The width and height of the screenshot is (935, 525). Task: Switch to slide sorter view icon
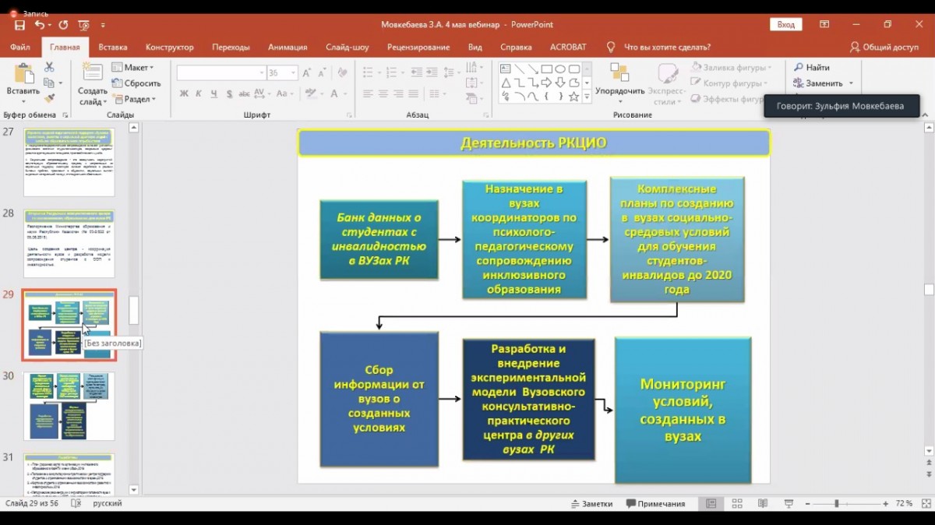click(x=737, y=504)
